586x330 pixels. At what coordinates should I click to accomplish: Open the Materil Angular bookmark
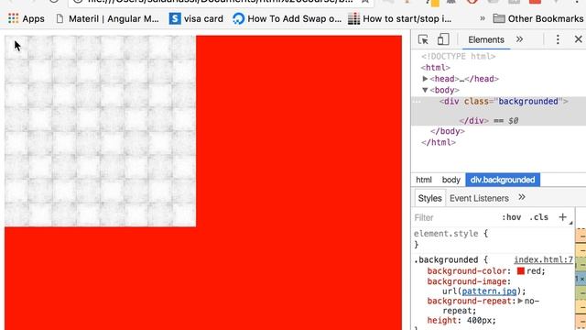coord(107,18)
